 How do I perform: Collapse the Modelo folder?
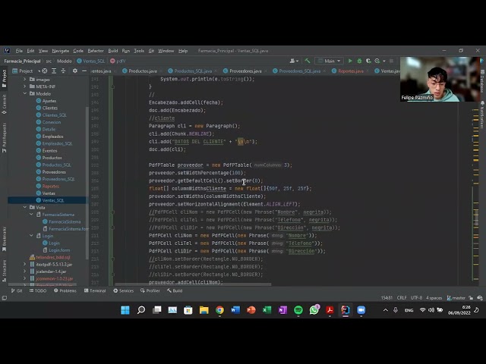(x=25, y=93)
